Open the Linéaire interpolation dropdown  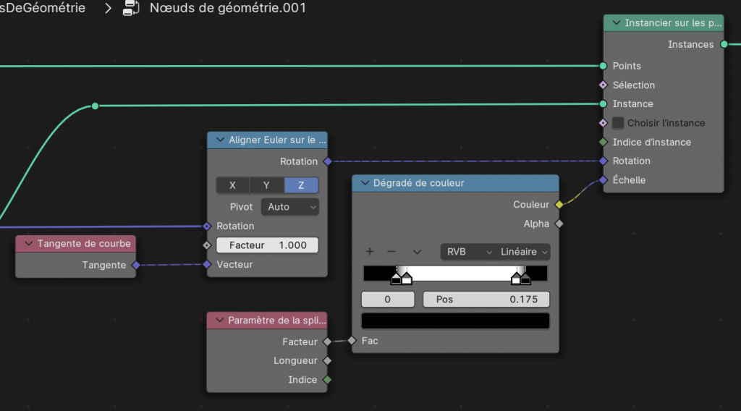(x=523, y=252)
